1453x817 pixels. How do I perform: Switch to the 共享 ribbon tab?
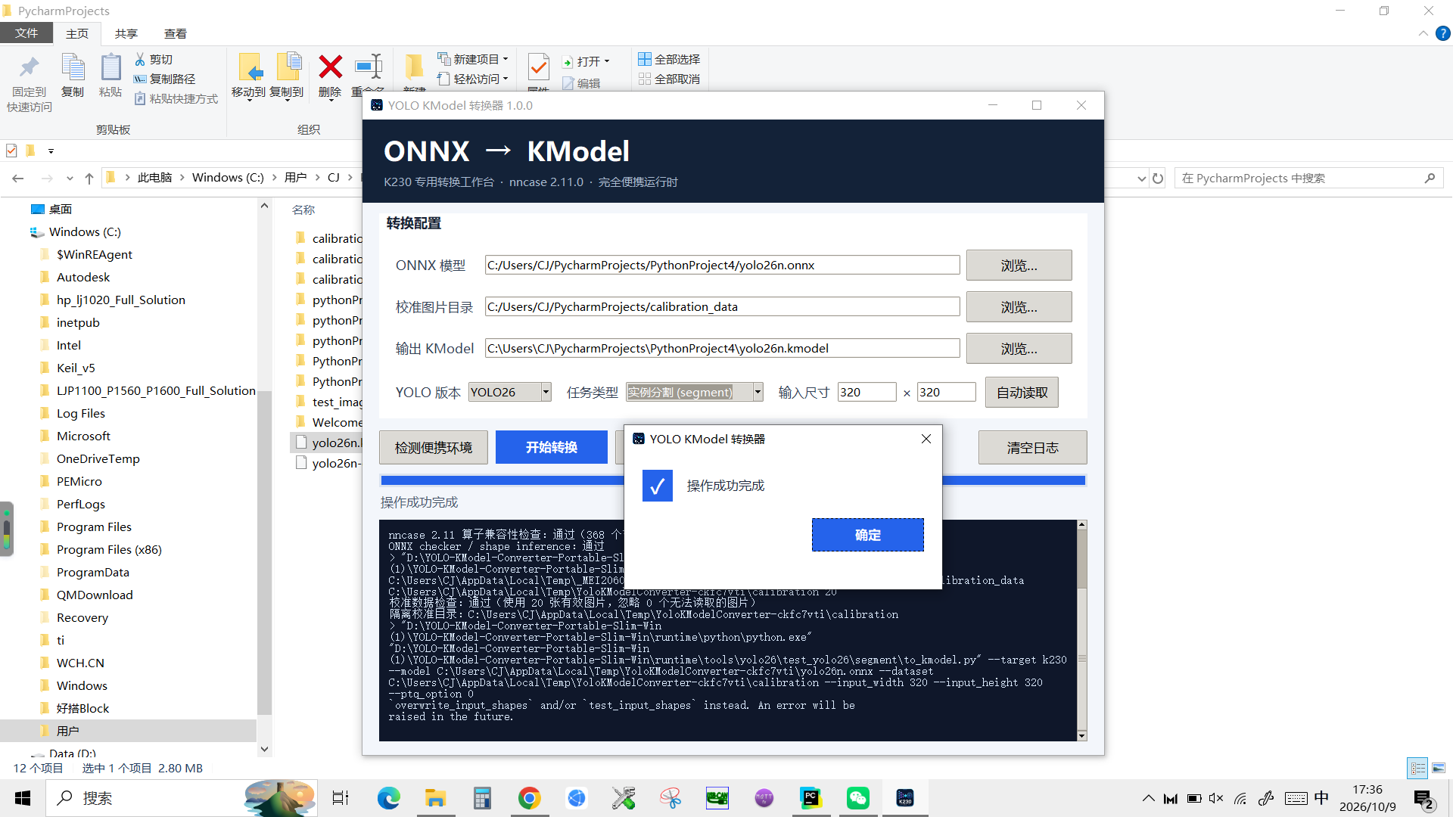(126, 33)
